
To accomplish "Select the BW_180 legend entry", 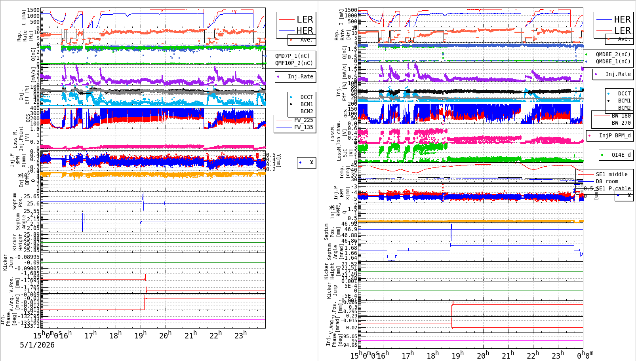I will 613,116.
